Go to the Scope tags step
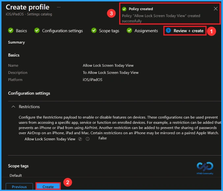 tap(109, 31)
